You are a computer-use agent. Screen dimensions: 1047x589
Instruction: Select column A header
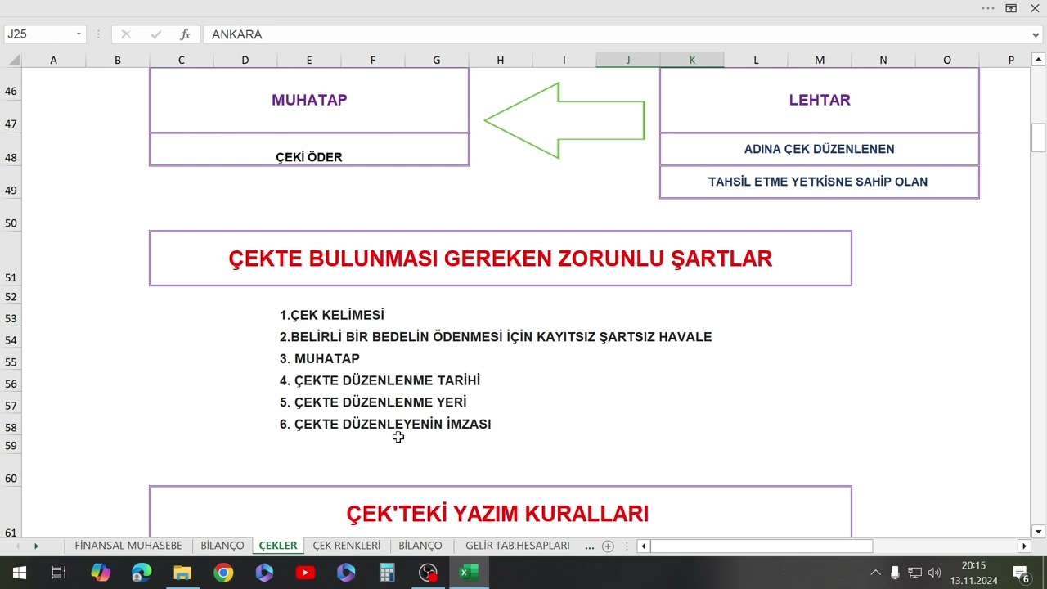pyautogui.click(x=54, y=60)
